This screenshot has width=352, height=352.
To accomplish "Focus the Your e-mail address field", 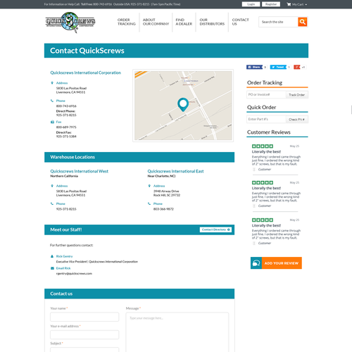I will pyautogui.click(x=84, y=334).
